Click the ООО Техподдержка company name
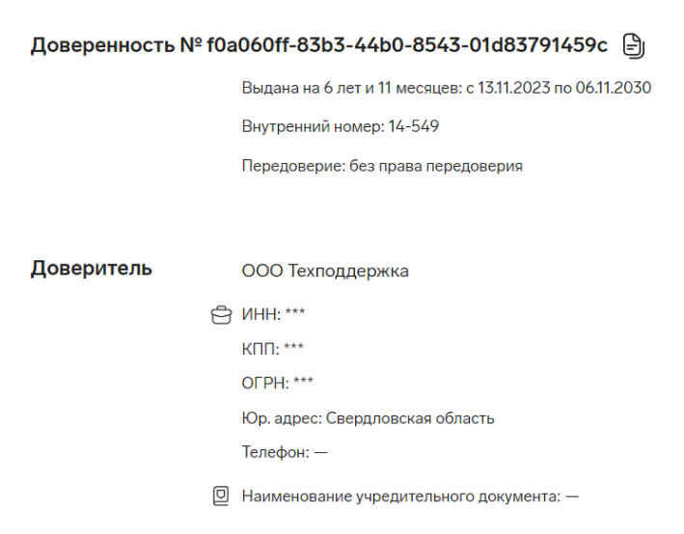 tap(325, 271)
